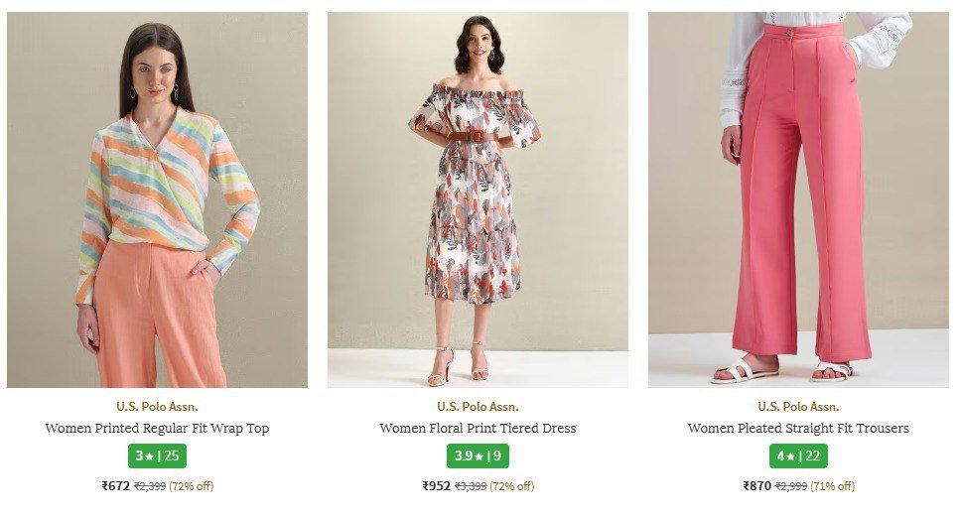Open the pink Pleated Trousers image

pyautogui.click(x=798, y=199)
